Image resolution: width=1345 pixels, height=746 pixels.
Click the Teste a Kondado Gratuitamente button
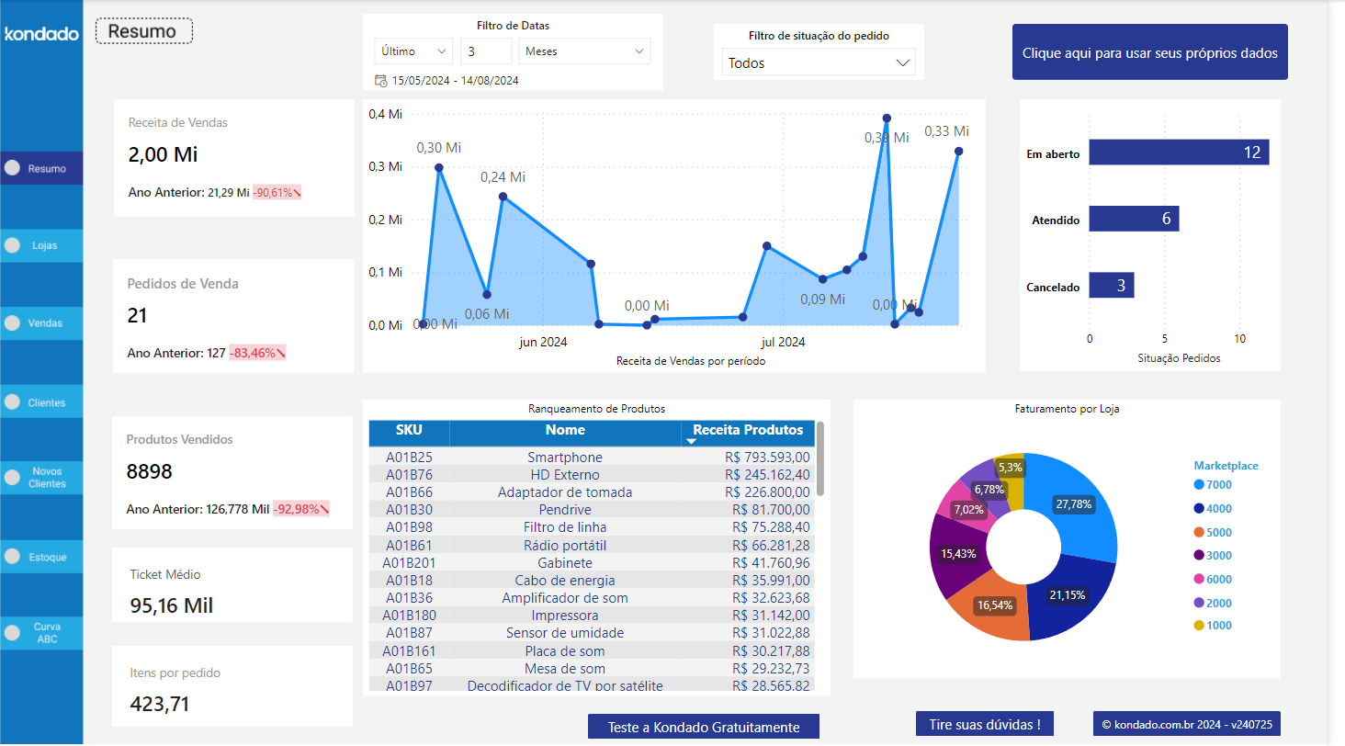(x=703, y=726)
